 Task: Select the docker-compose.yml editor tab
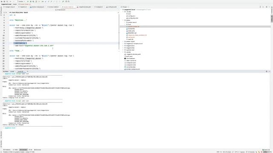pyautogui.click(x=37, y=7)
